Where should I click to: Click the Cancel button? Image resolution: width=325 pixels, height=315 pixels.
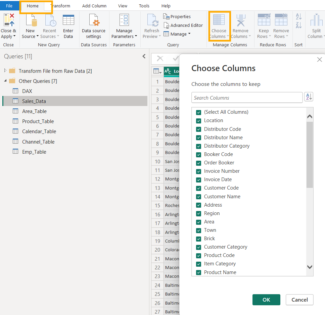[299, 300]
